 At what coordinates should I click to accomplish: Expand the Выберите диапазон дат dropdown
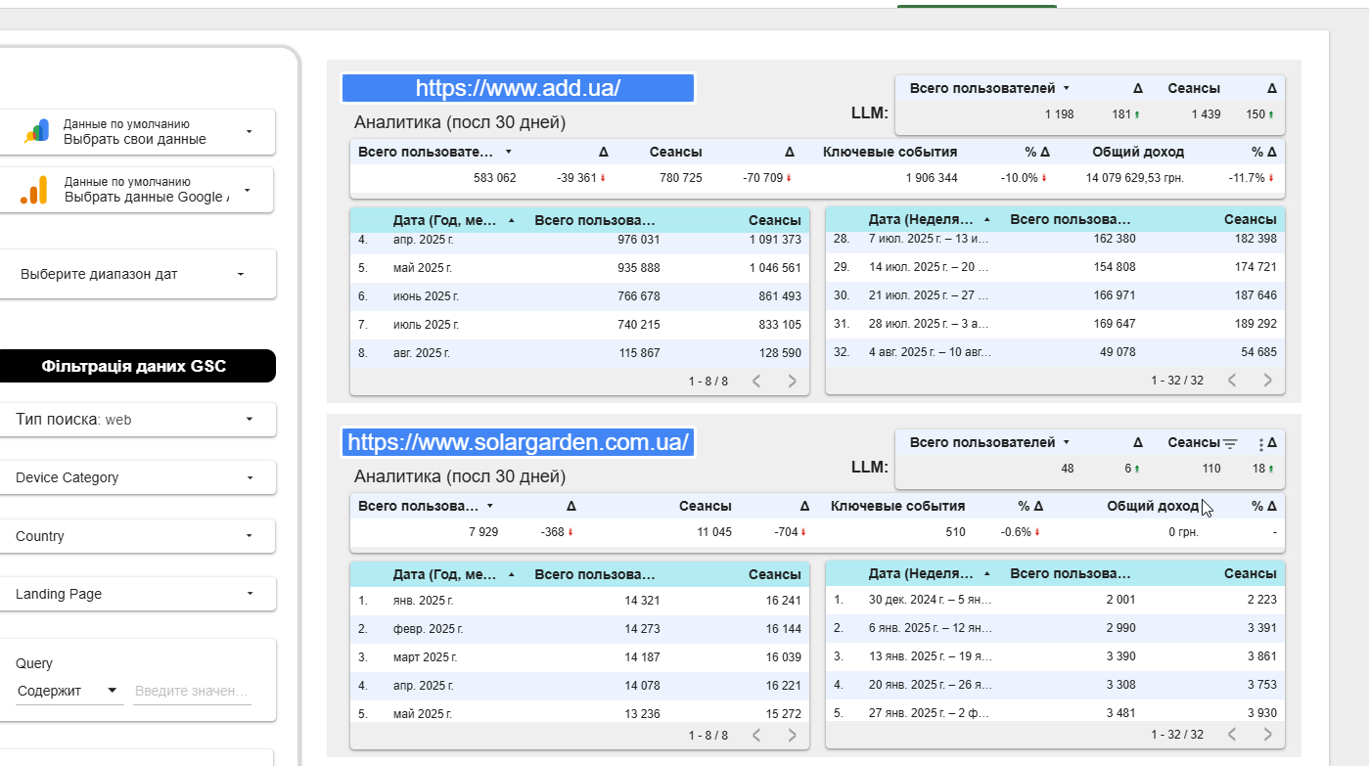pyautogui.click(x=137, y=274)
